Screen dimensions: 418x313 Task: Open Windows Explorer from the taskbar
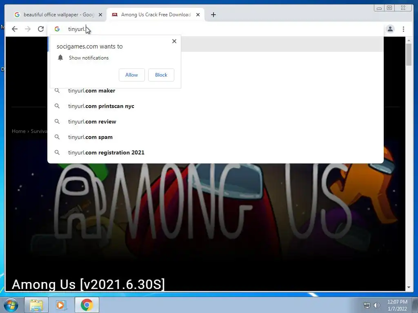pos(36,305)
